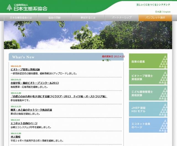Click the What's New heading
The image size is (177, 146).
coord(23,57)
